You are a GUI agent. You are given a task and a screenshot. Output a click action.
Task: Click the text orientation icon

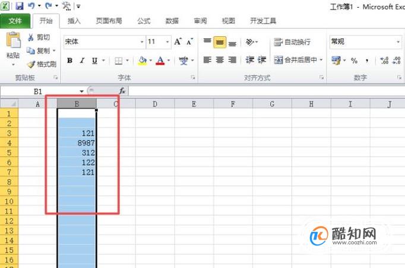(250, 42)
